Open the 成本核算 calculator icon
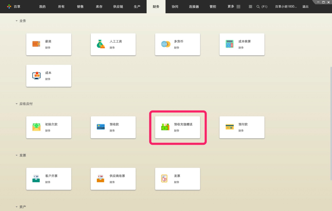 (230, 44)
